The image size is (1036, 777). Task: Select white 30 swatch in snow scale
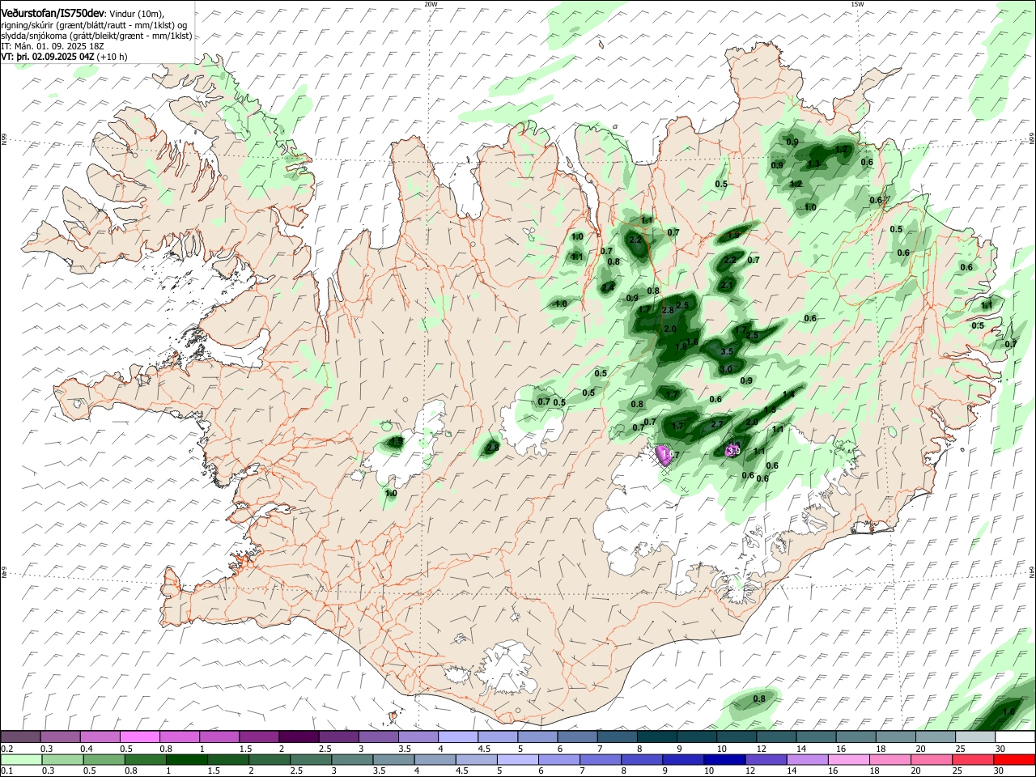[x=1015, y=737]
